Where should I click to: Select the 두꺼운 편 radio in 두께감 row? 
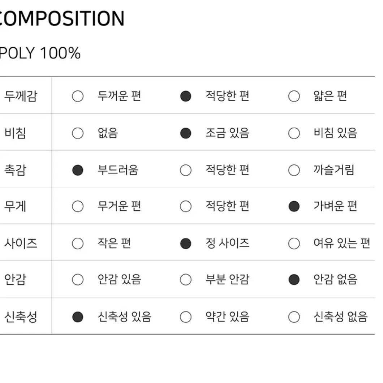coord(78,96)
